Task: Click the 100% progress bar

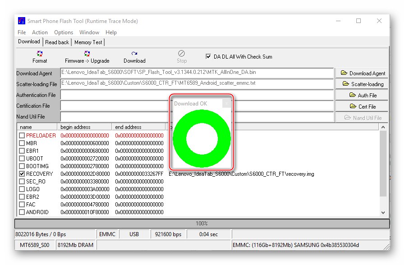Action: pos(202,223)
